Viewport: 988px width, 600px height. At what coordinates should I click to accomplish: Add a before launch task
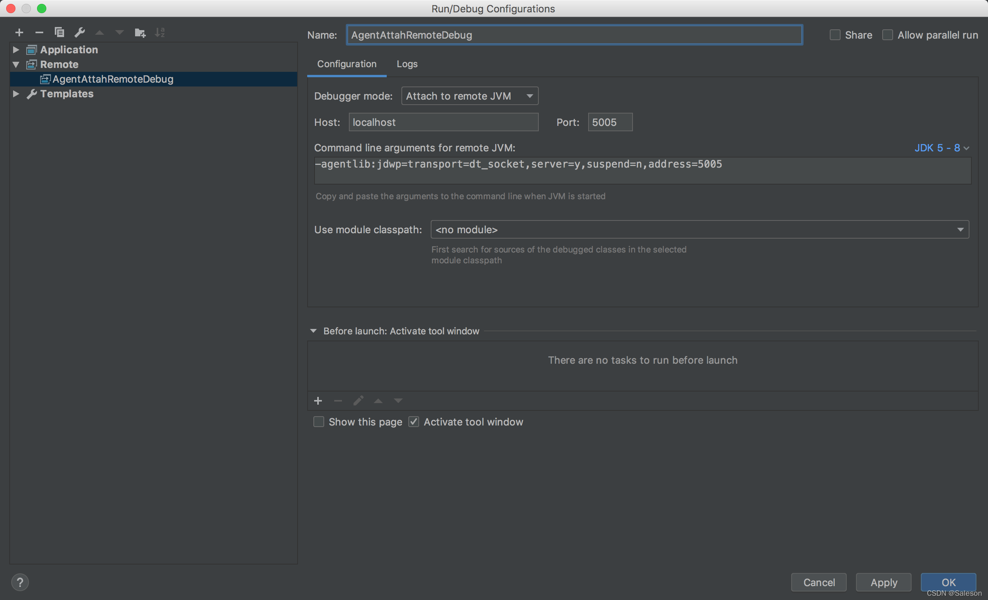click(318, 401)
